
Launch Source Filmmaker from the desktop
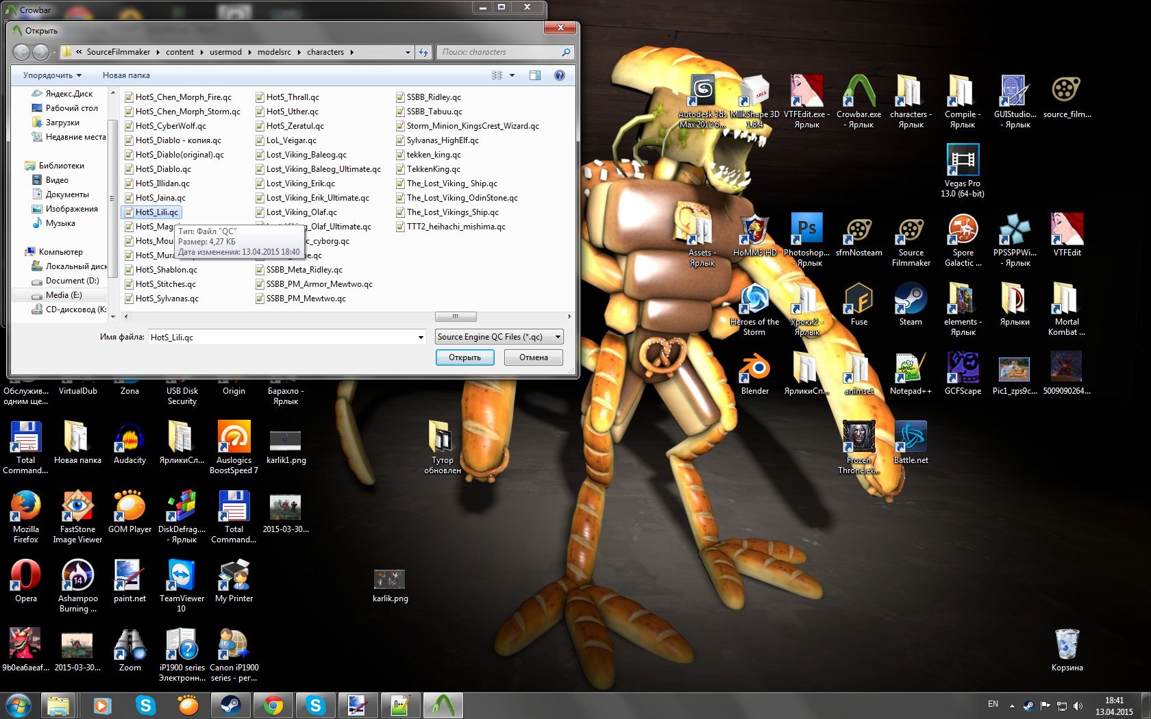tap(911, 240)
